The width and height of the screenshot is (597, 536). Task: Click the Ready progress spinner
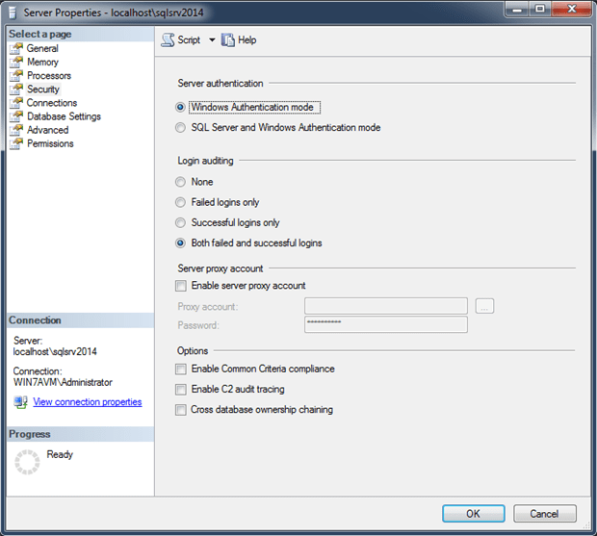tap(27, 462)
